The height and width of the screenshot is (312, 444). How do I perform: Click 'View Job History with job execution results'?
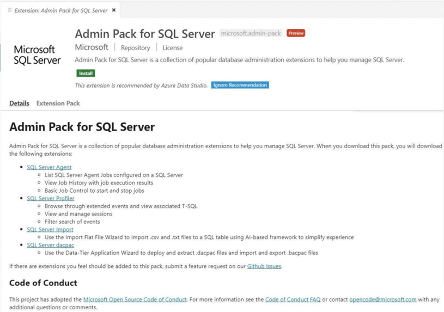[x=99, y=183]
